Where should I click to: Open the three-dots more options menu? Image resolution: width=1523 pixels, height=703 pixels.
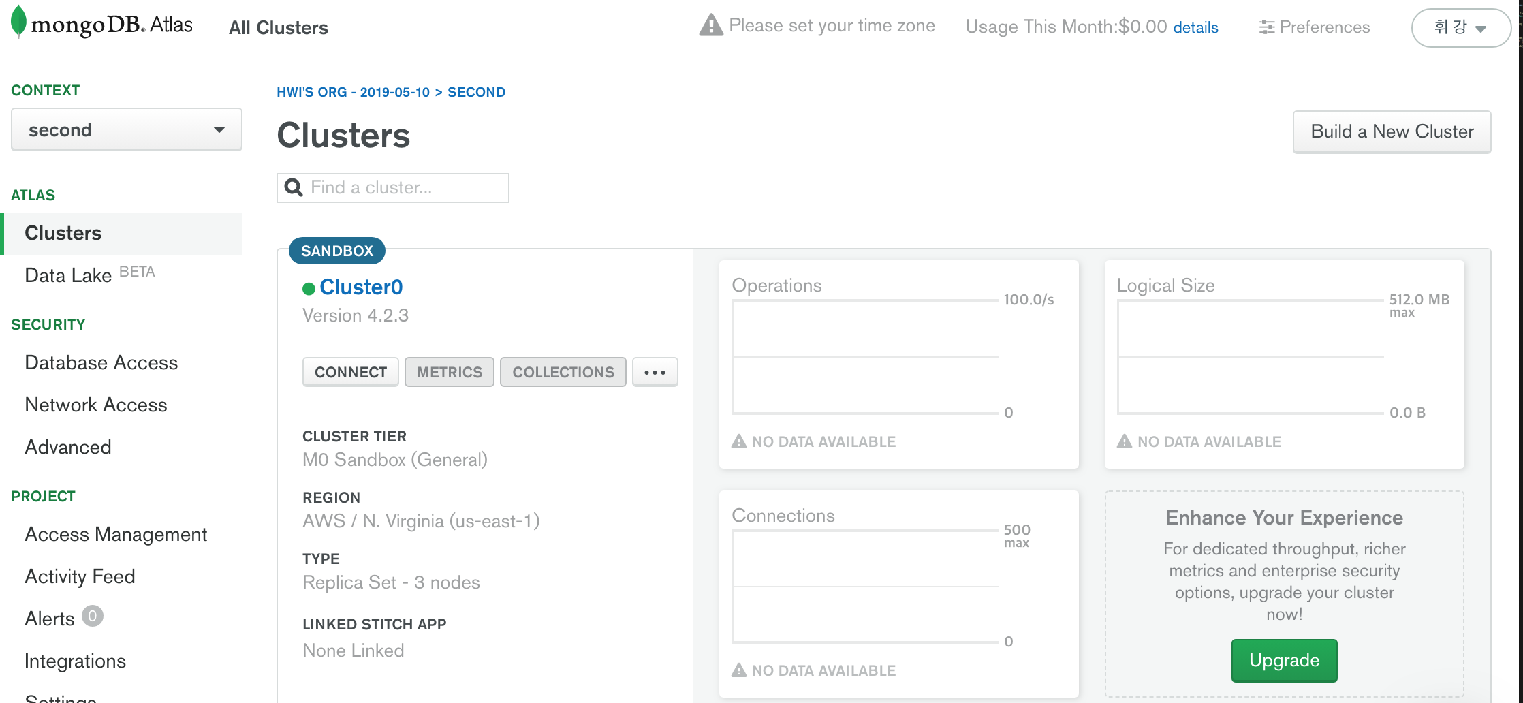[x=655, y=372]
